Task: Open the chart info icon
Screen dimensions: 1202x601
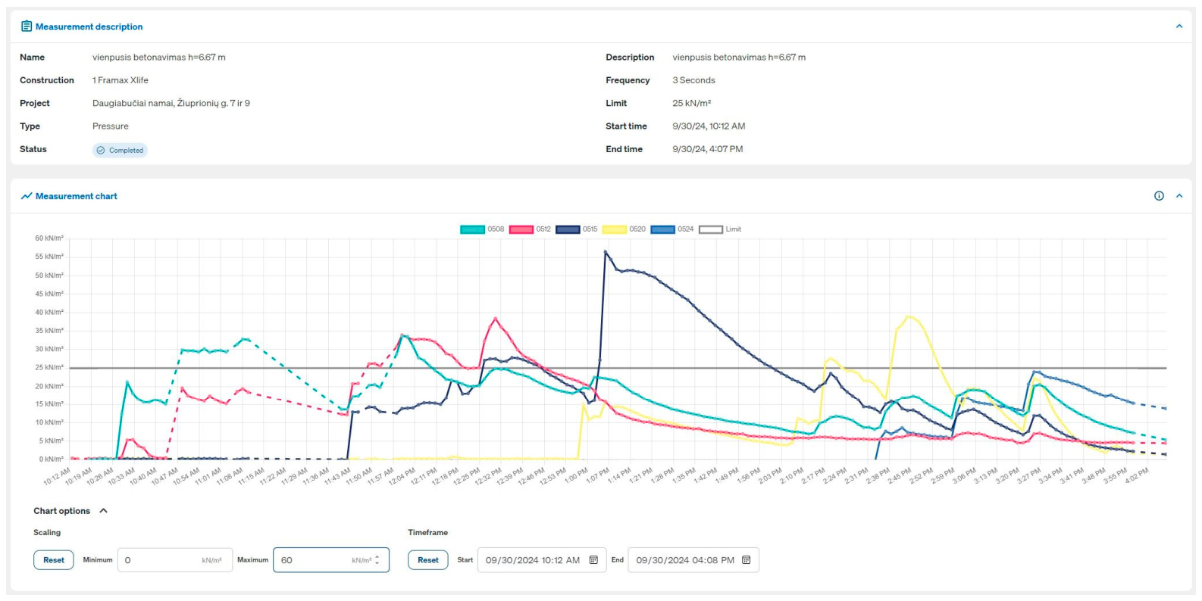Action: click(x=1159, y=196)
